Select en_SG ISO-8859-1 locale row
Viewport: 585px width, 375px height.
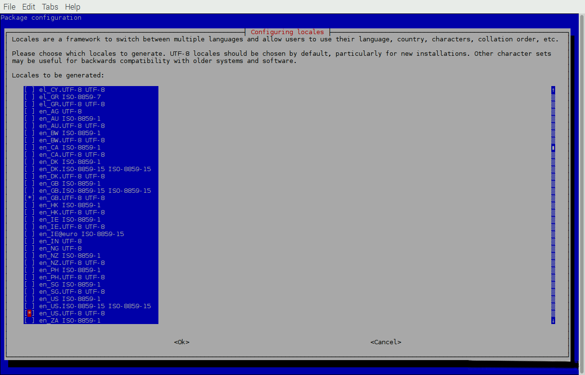pos(91,285)
